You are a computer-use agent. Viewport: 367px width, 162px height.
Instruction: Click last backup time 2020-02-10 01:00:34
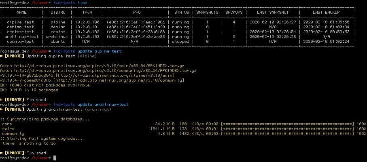pyautogui.click(x=326, y=27)
